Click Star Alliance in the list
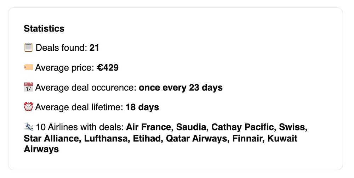The image size is (354, 178). [x=51, y=138]
